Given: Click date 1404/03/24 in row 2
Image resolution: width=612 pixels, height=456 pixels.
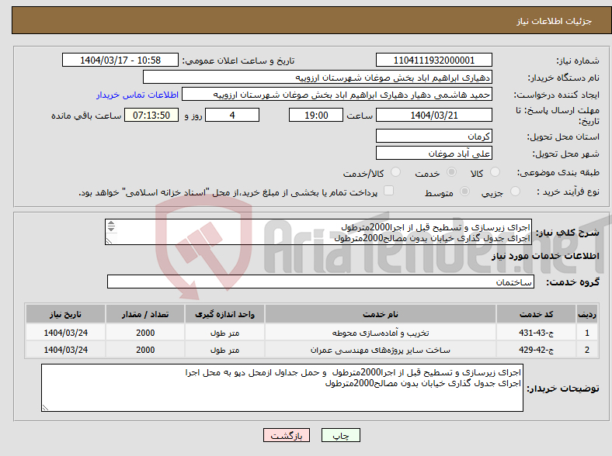Looking at the screenshot, I should pyautogui.click(x=65, y=350).
